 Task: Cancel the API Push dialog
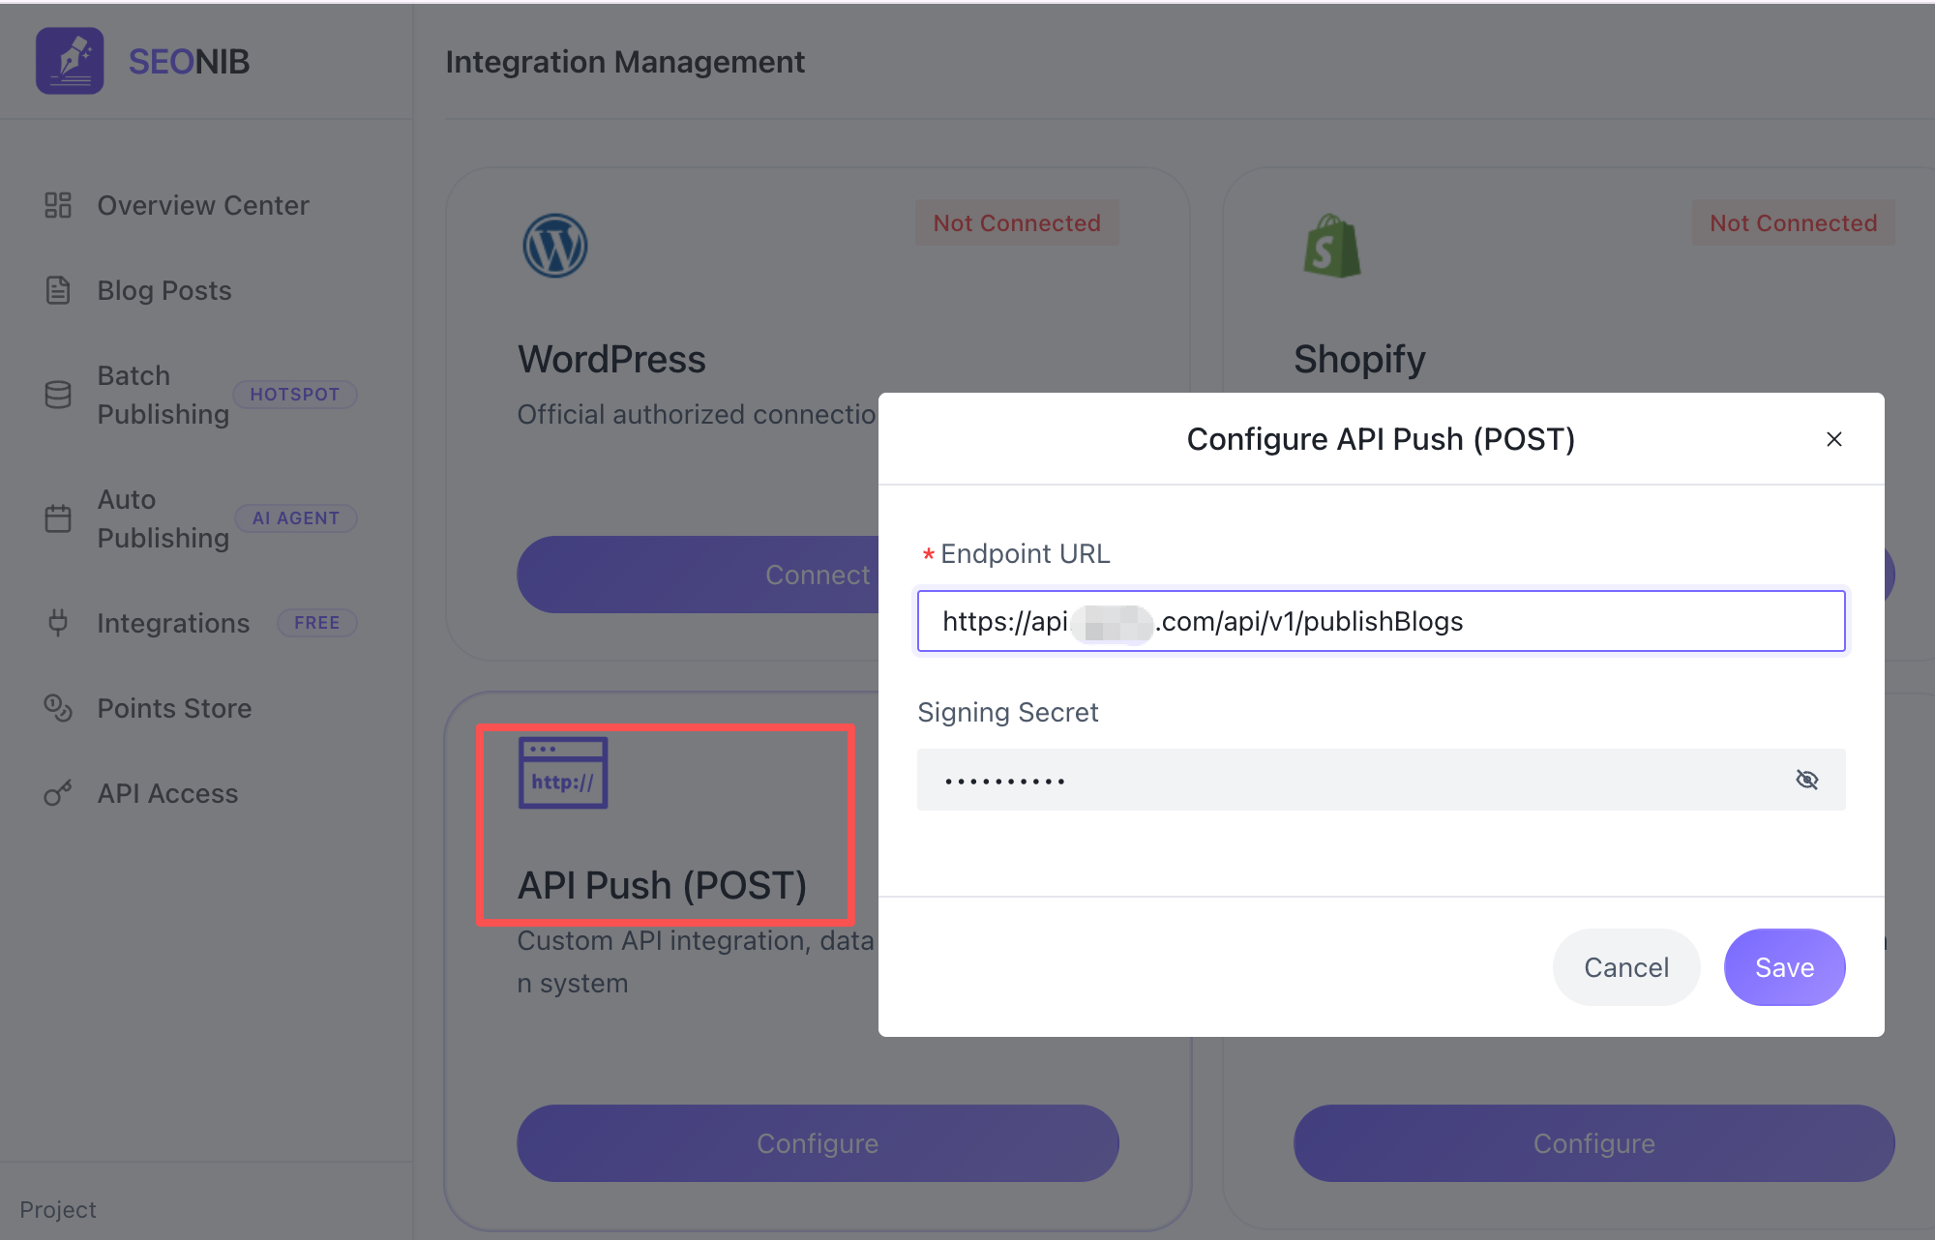pos(1625,967)
